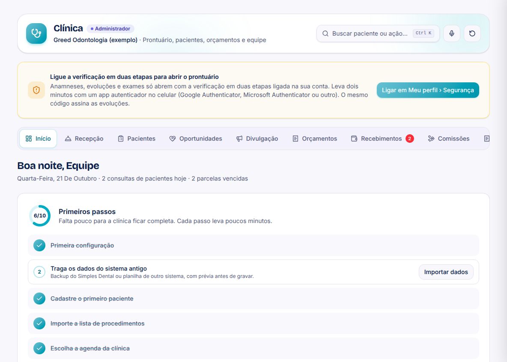Screen dimensions: 507x362
Task: Click the Traga os dados do sistema antigo step
Action: [254, 272]
